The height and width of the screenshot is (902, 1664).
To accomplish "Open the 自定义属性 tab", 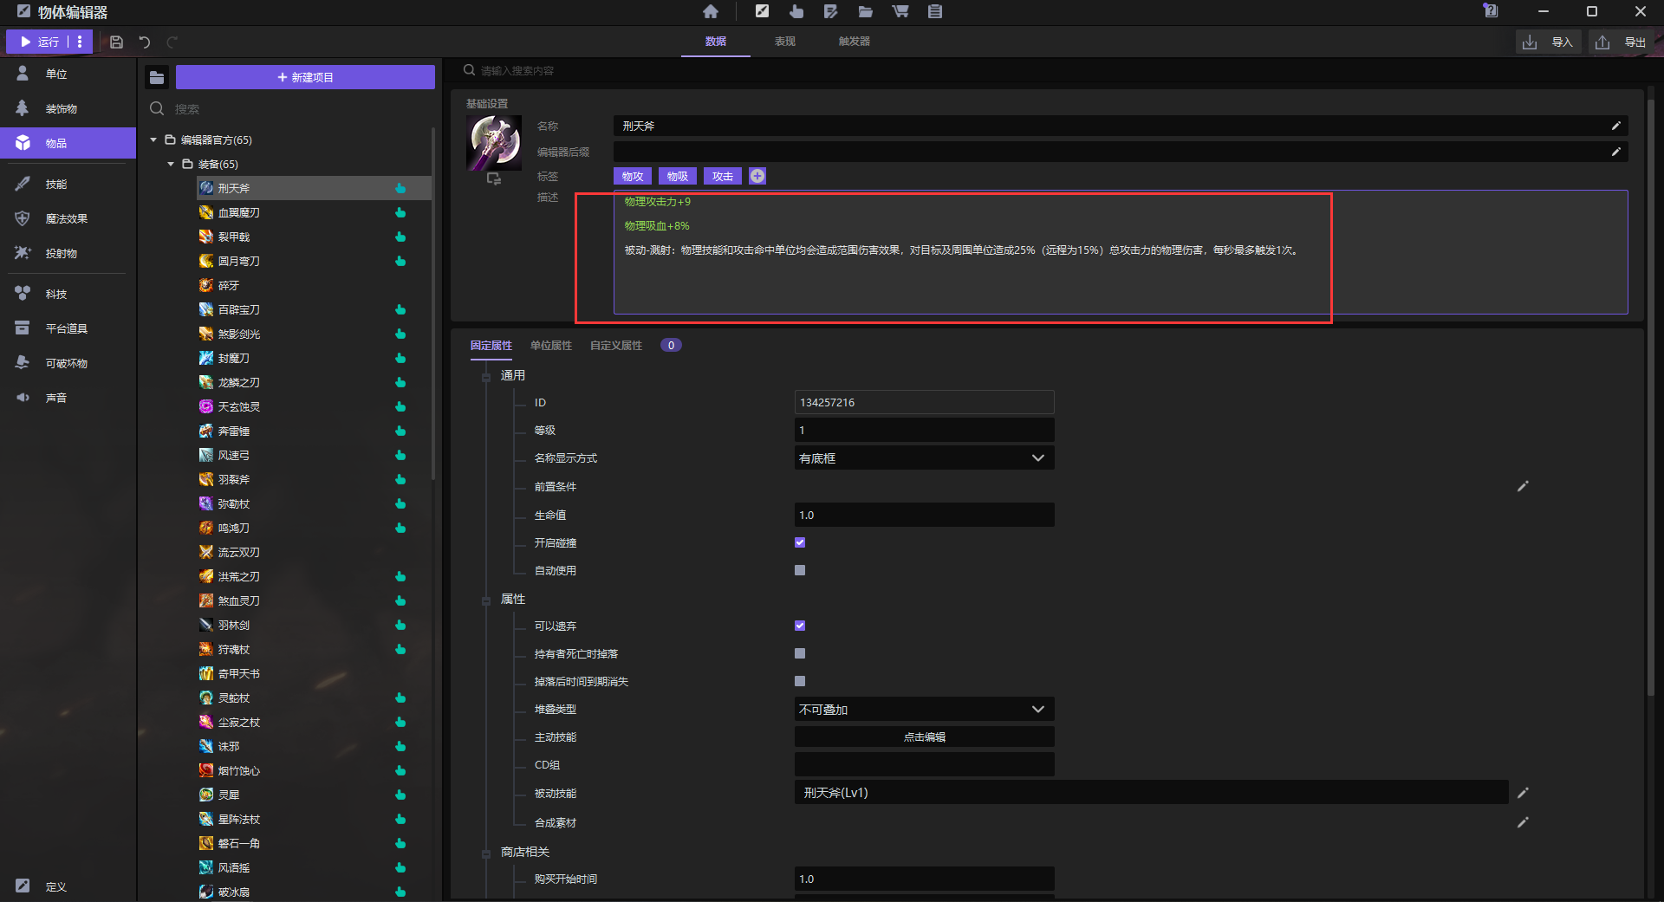I will point(616,345).
